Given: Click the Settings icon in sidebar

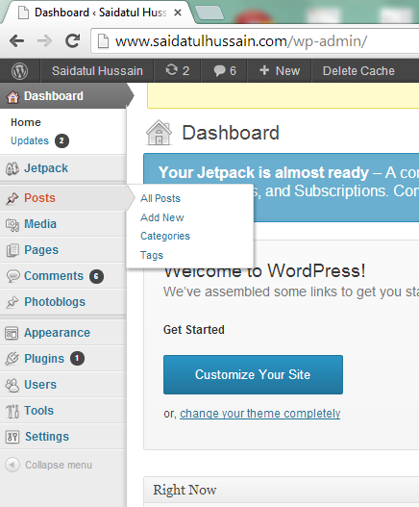Looking at the screenshot, I should [12, 437].
